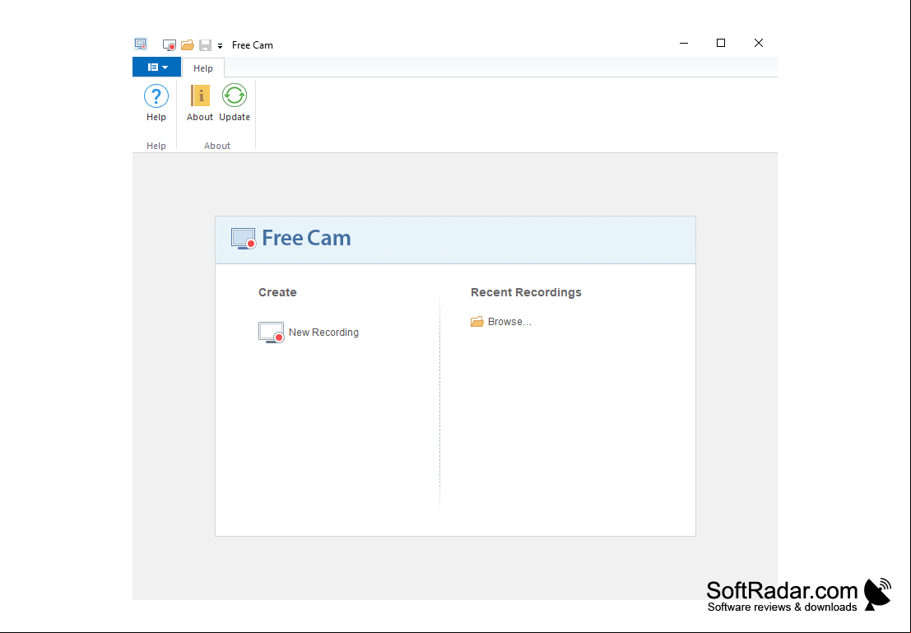The height and width of the screenshot is (633, 911).
Task: Check for updates with the Update icon
Action: [x=235, y=103]
